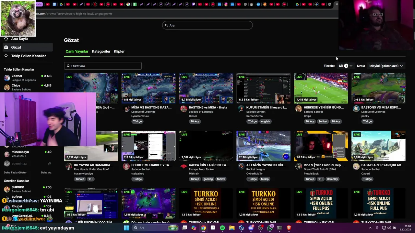Image resolution: width=415 pixels, height=233 pixels.
Task: Show hidden system tray icons chevron
Action: pos(370,228)
